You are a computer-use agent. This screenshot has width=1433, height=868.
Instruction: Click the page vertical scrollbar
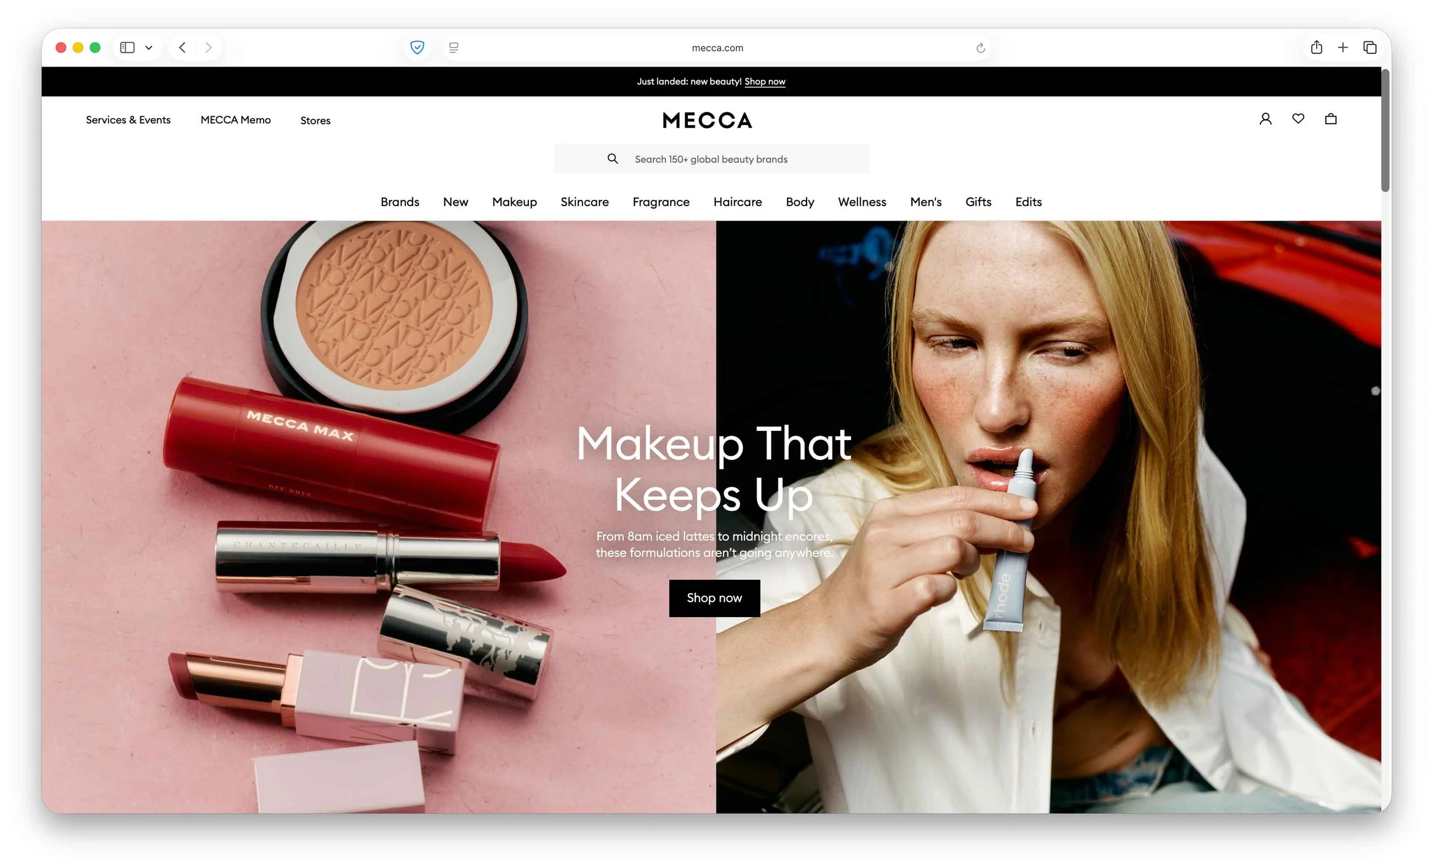(x=1385, y=131)
